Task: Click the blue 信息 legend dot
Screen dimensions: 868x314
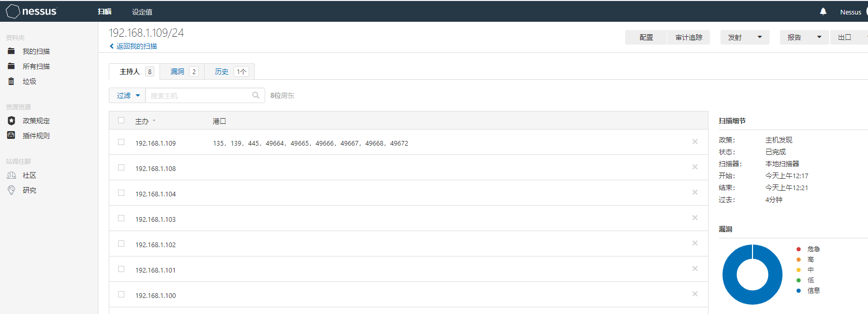Action: [799, 291]
